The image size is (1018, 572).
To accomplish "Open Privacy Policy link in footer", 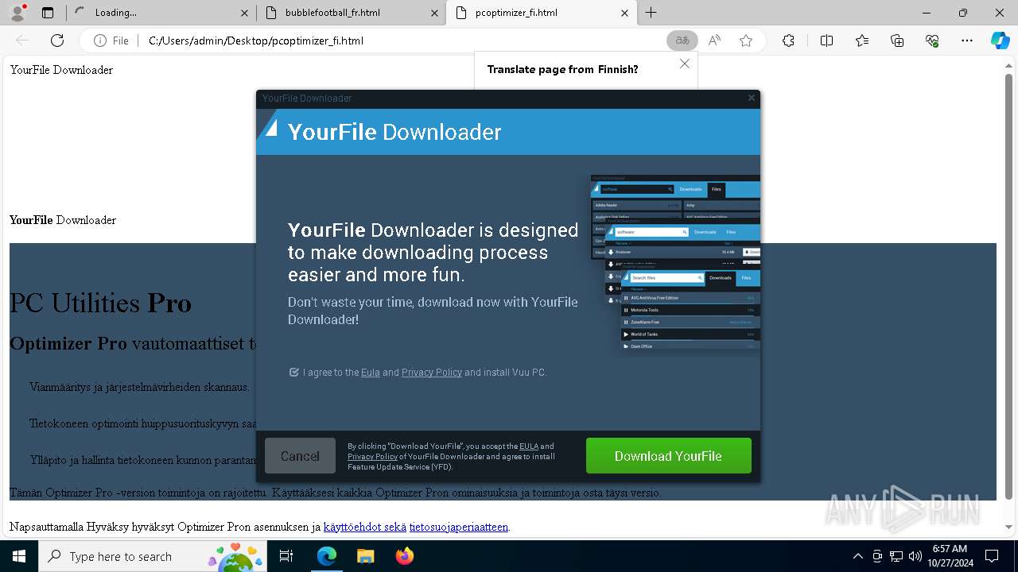I will point(372,457).
